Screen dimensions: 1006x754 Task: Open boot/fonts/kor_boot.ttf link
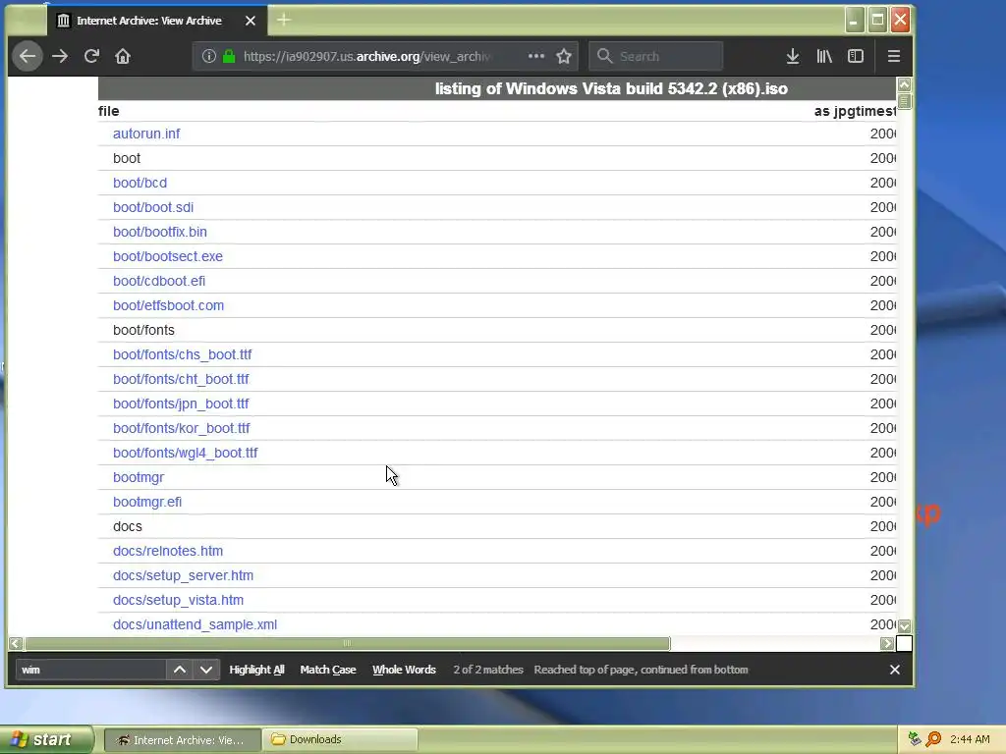(182, 428)
